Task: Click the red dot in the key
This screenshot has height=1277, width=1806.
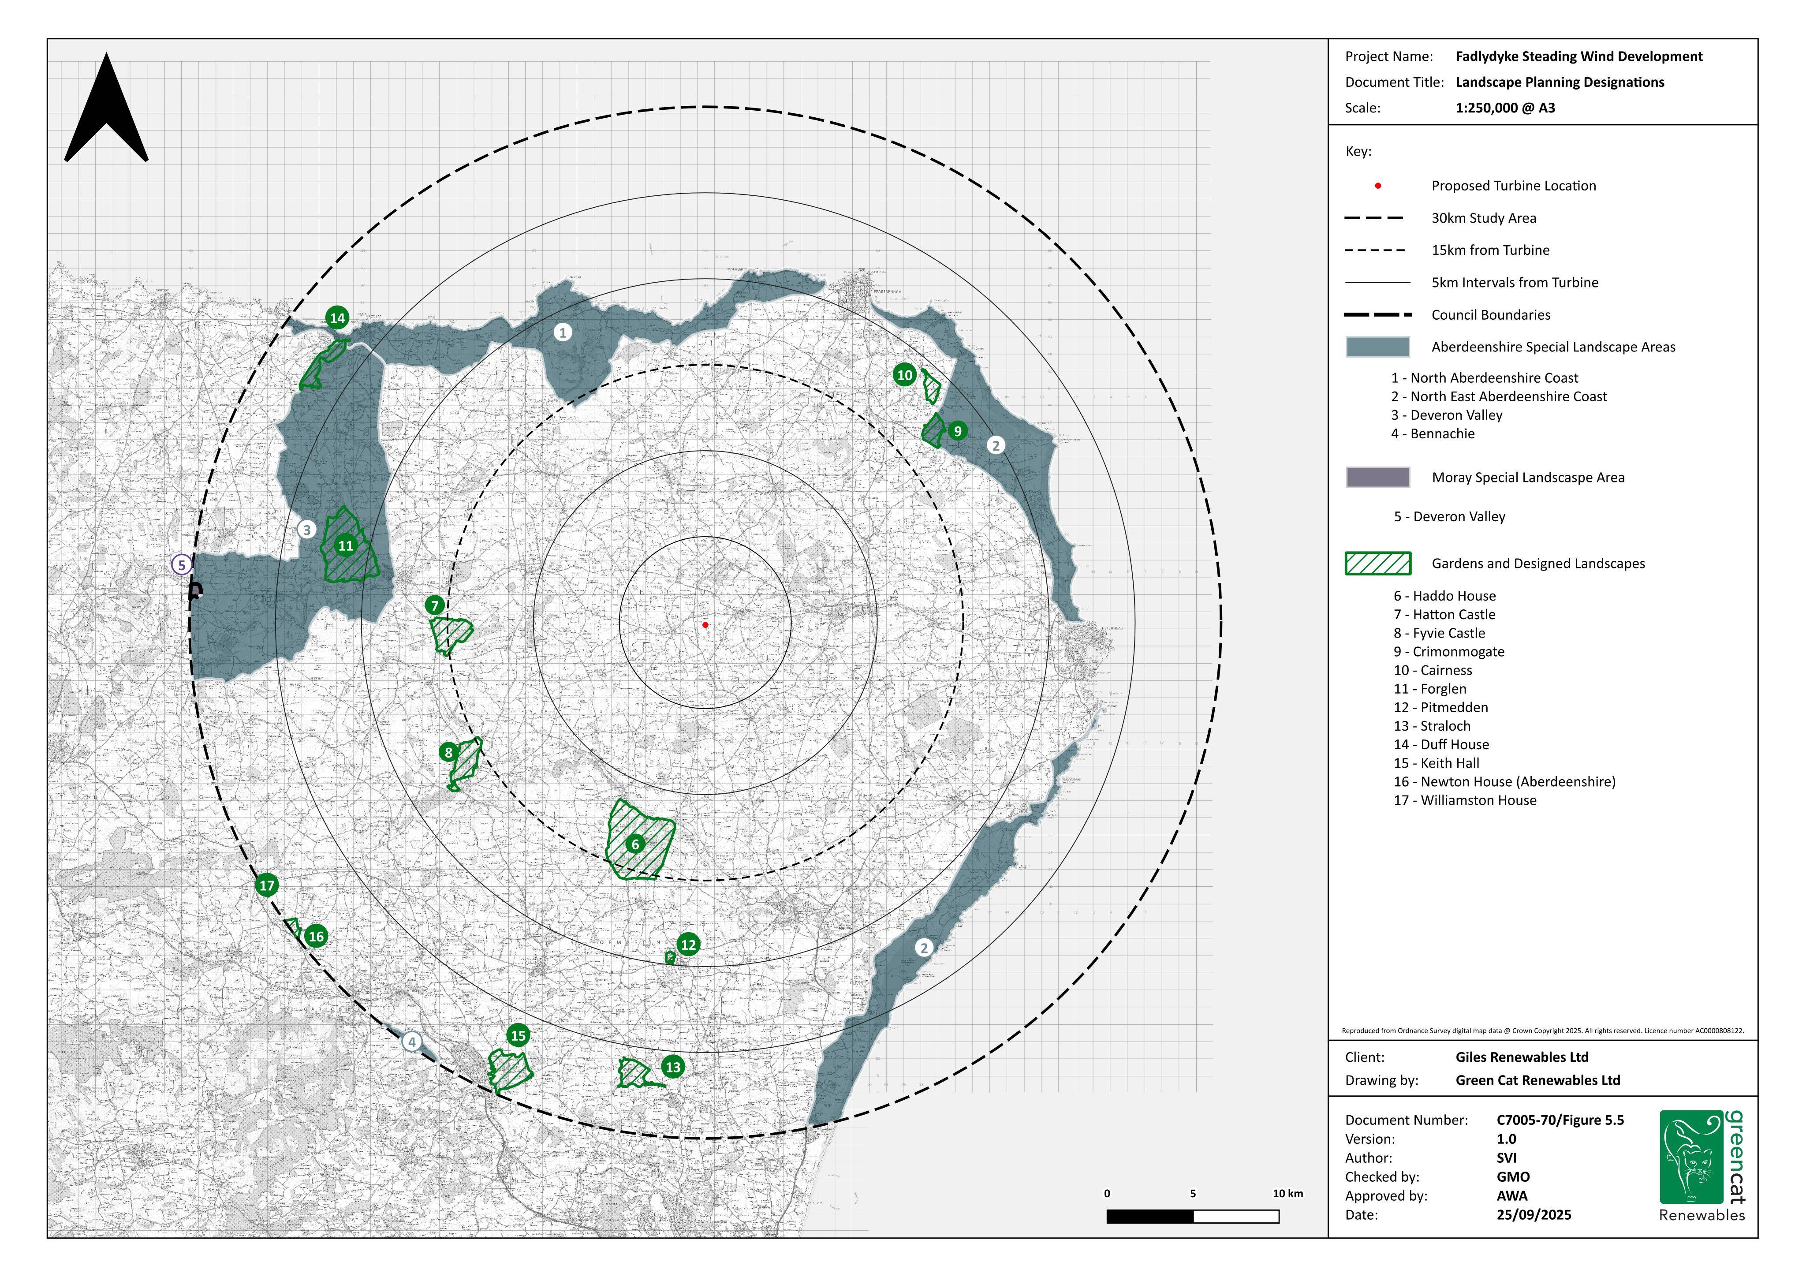Action: pyautogui.click(x=1377, y=186)
